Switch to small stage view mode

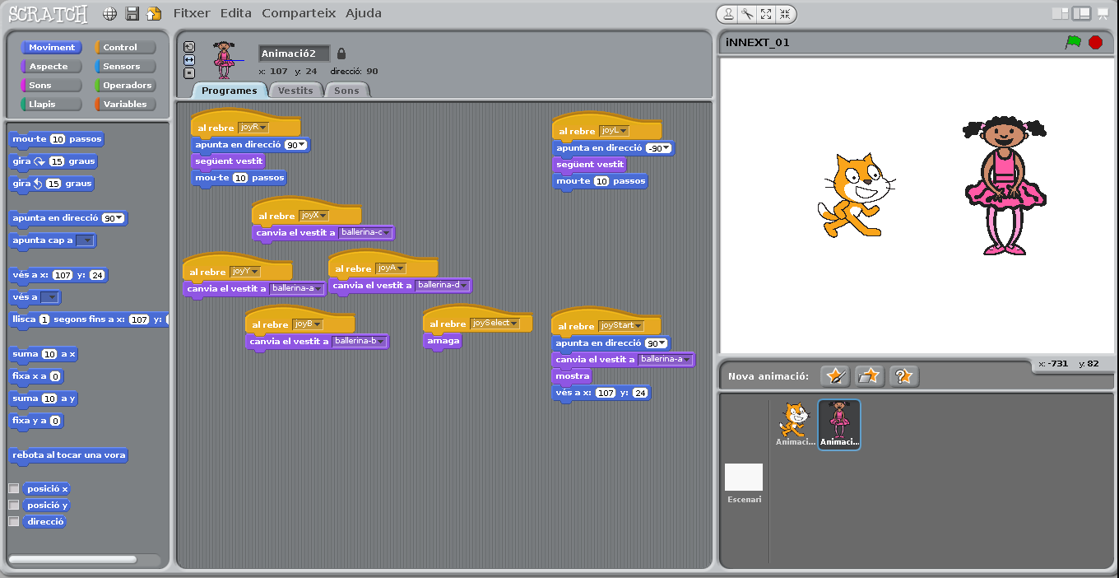[x=1060, y=14]
